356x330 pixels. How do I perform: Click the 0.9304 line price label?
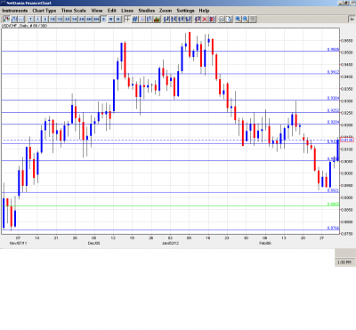333,98
